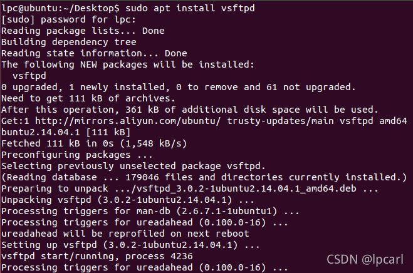Screen dimensions: 413x273
Task: Click the "Preparing to unpack" .deb file line
Action: [190, 188]
